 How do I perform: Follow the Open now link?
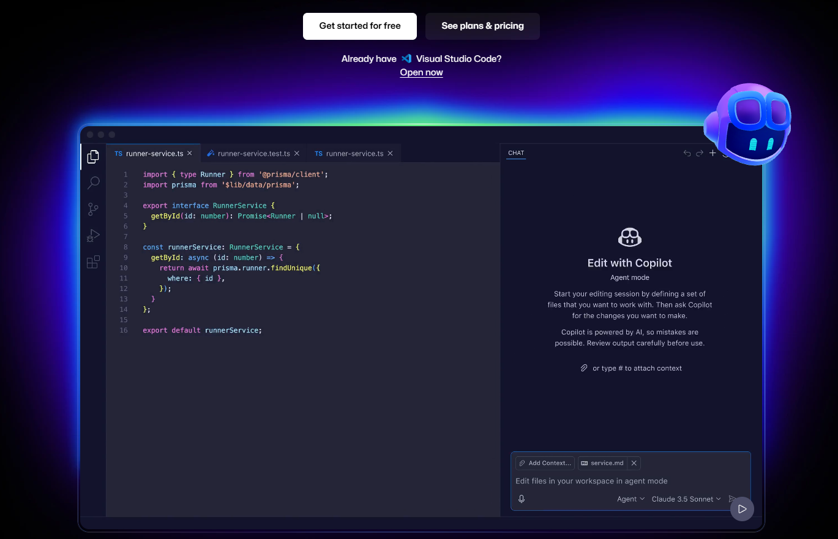click(421, 72)
